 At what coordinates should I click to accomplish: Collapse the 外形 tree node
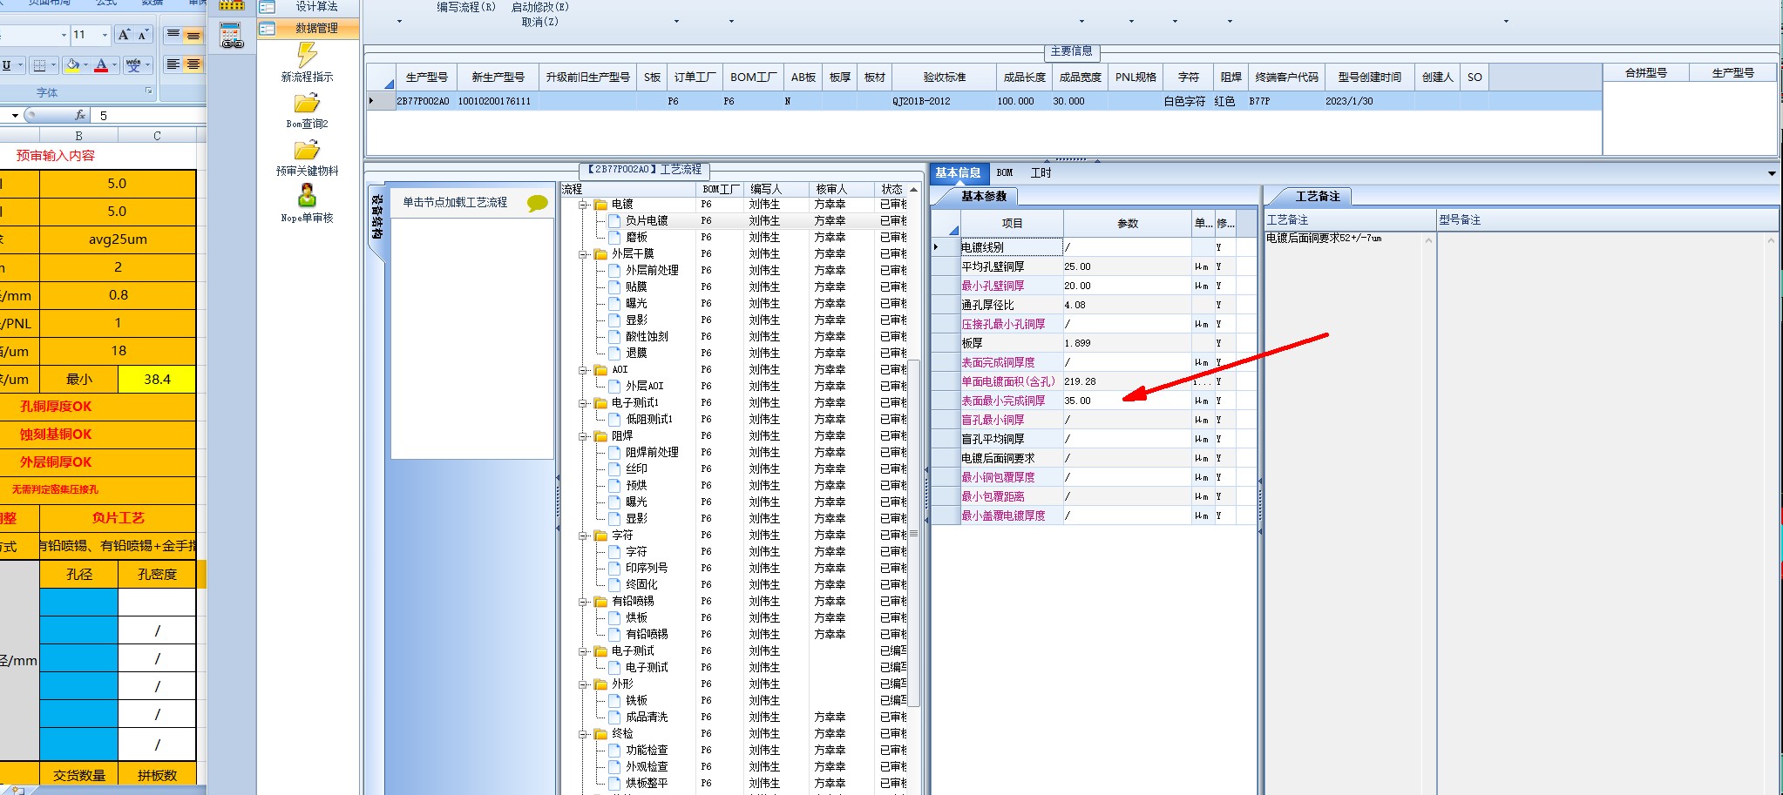tap(583, 684)
